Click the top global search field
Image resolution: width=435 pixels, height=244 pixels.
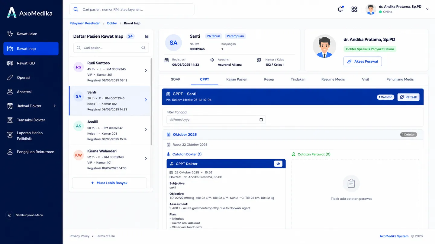point(132,9)
